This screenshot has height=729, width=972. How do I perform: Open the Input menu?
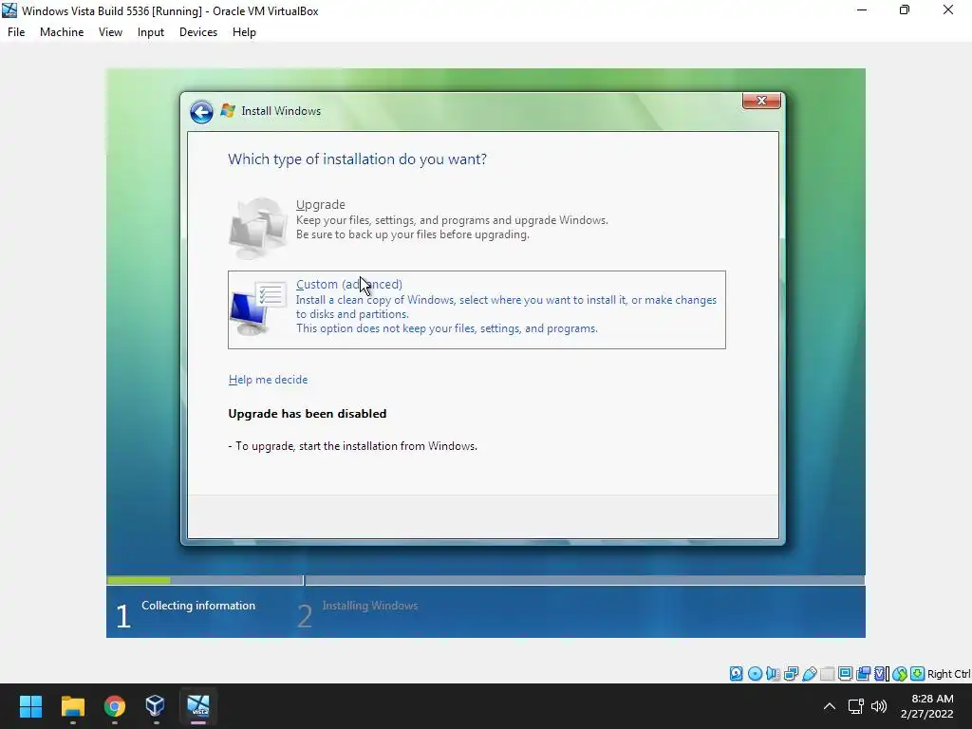coord(151,32)
